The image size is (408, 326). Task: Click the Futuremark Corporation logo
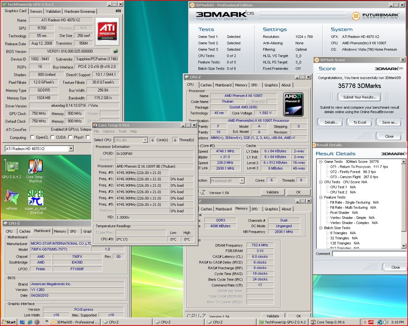375,16
